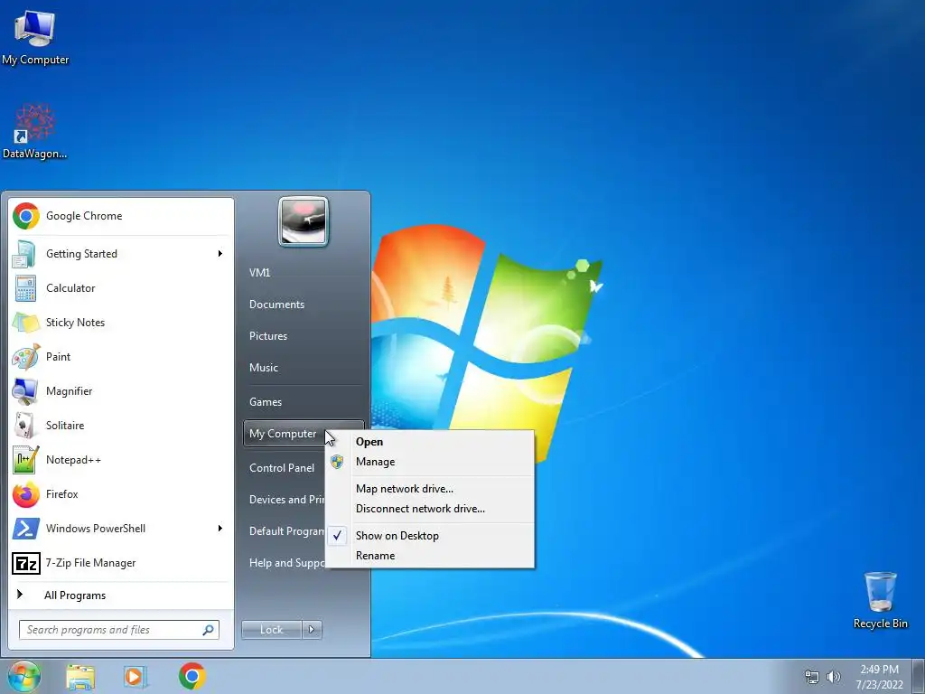This screenshot has width=925, height=694.
Task: Click the Chrome taskbar icon
Action: point(192,676)
